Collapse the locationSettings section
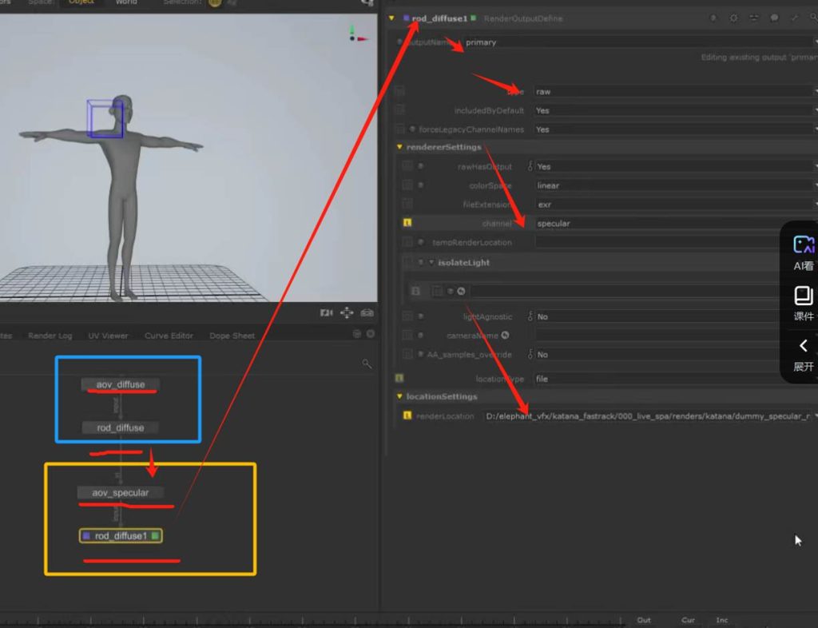This screenshot has width=818, height=628. pyautogui.click(x=399, y=396)
